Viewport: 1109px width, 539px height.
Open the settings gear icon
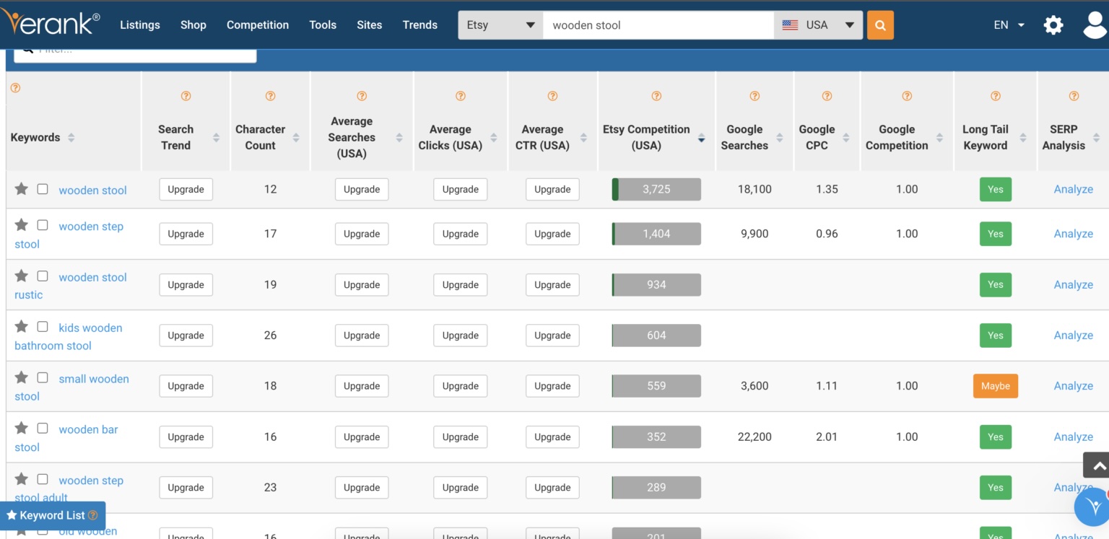1053,25
